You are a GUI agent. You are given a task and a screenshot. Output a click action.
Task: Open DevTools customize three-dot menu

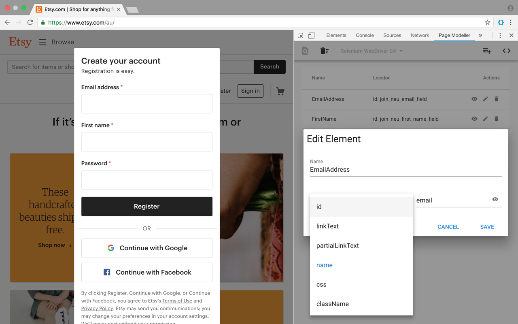pos(500,36)
